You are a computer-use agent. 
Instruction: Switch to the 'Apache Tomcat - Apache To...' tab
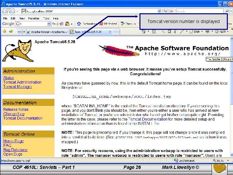(x=48, y=32)
